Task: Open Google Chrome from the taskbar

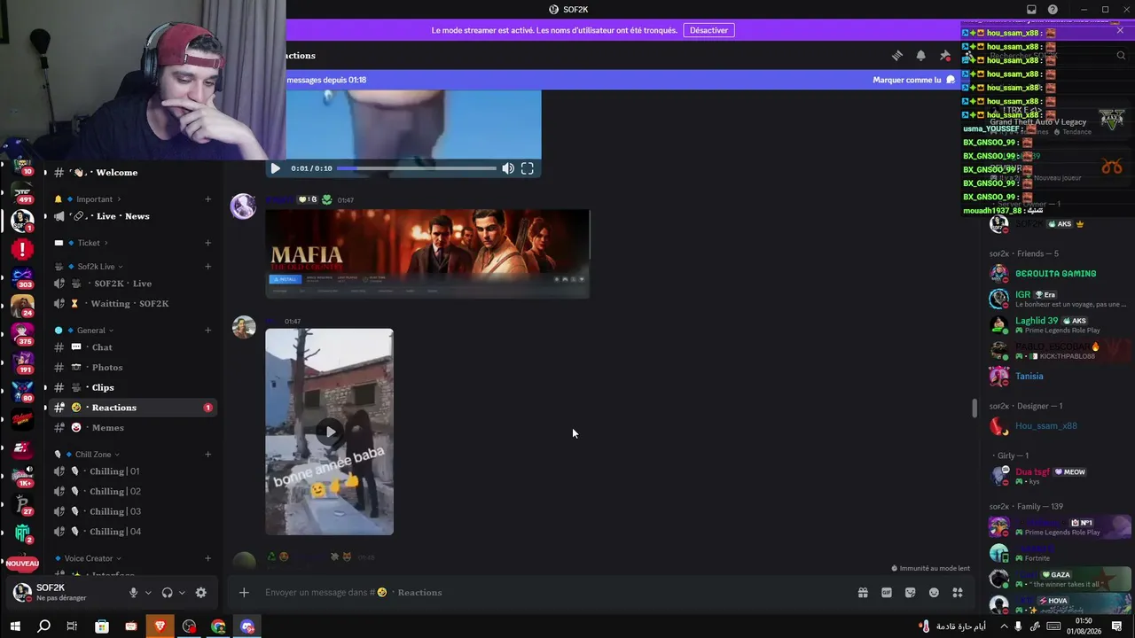Action: point(218,626)
